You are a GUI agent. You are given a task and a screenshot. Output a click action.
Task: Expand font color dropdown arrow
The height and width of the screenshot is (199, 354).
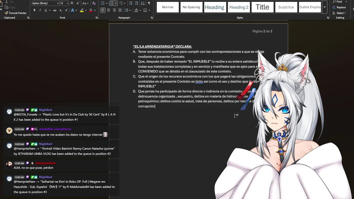coord(95,10)
